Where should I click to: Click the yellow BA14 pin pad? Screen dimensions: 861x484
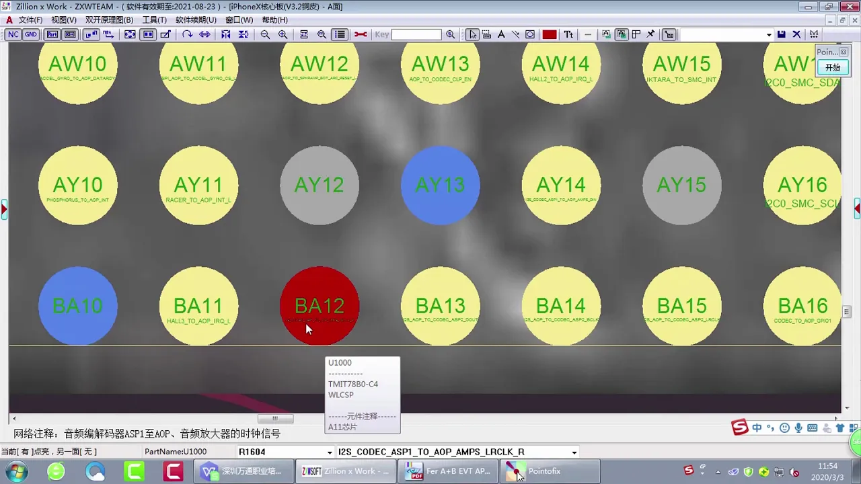coord(561,306)
